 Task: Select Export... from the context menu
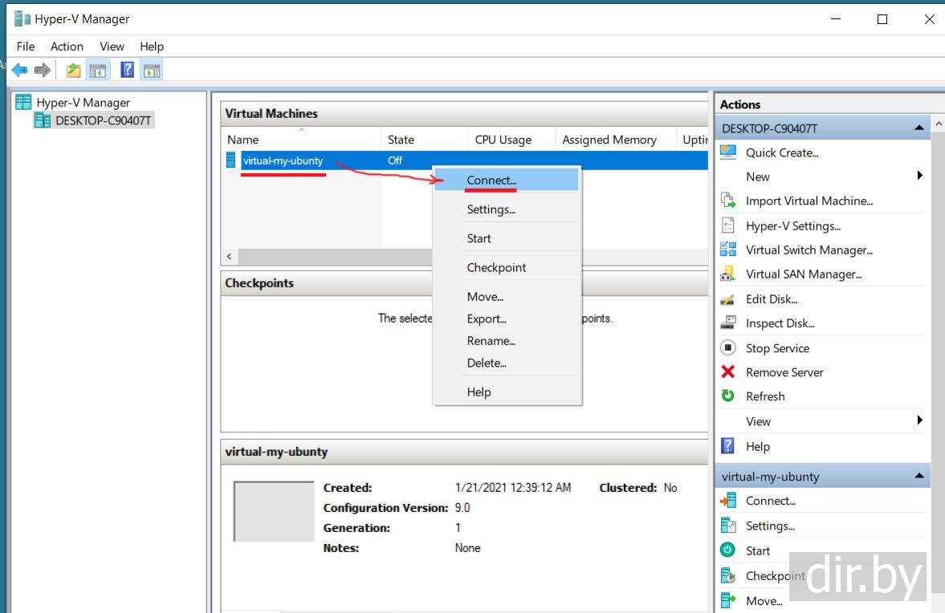tap(487, 319)
